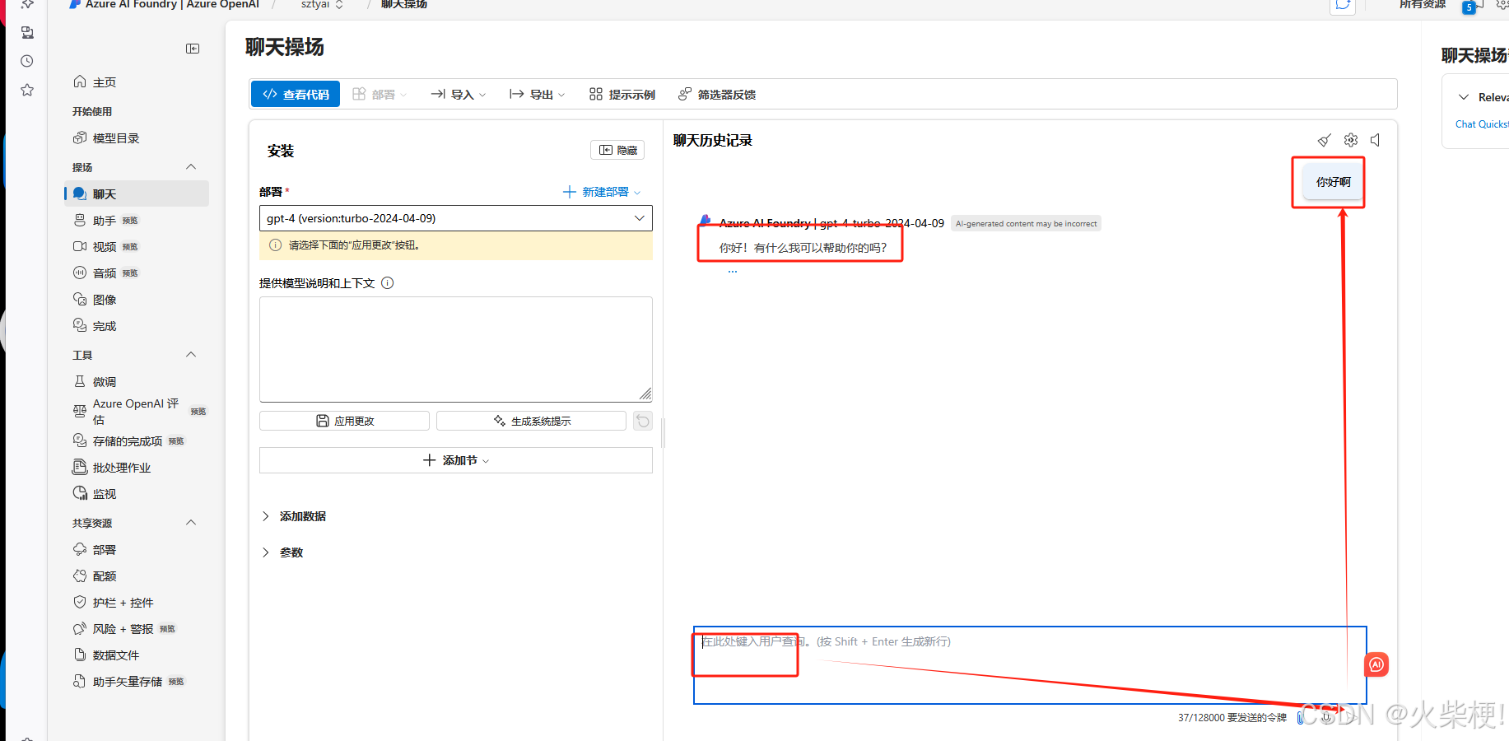The width and height of the screenshot is (1509, 741).
Task: Click 查看代码 view code button
Action: 296,95
